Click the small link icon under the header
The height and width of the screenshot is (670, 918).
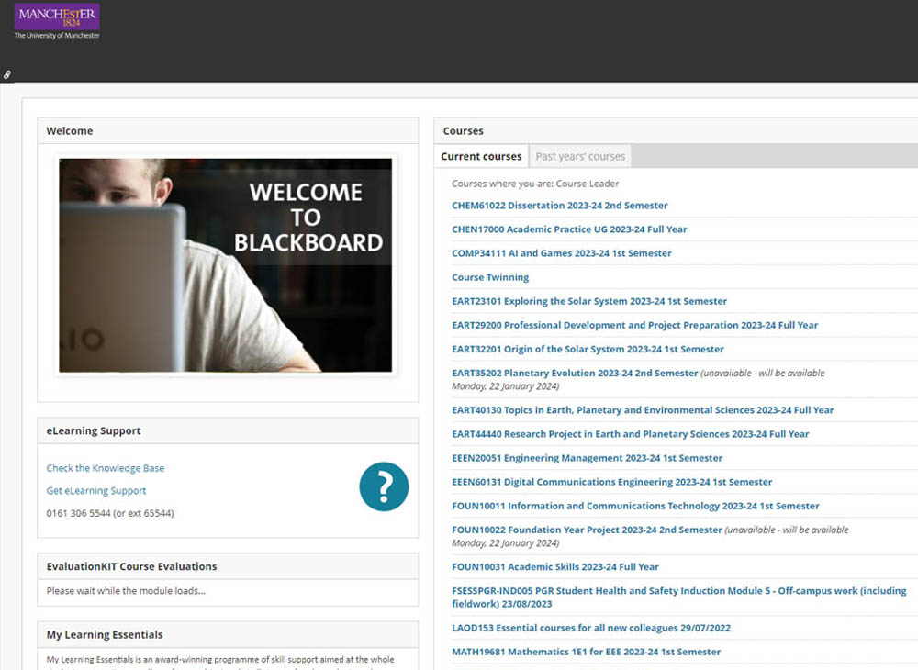(x=7, y=75)
